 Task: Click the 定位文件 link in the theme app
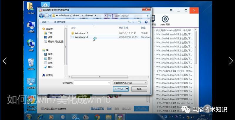coord(126,109)
